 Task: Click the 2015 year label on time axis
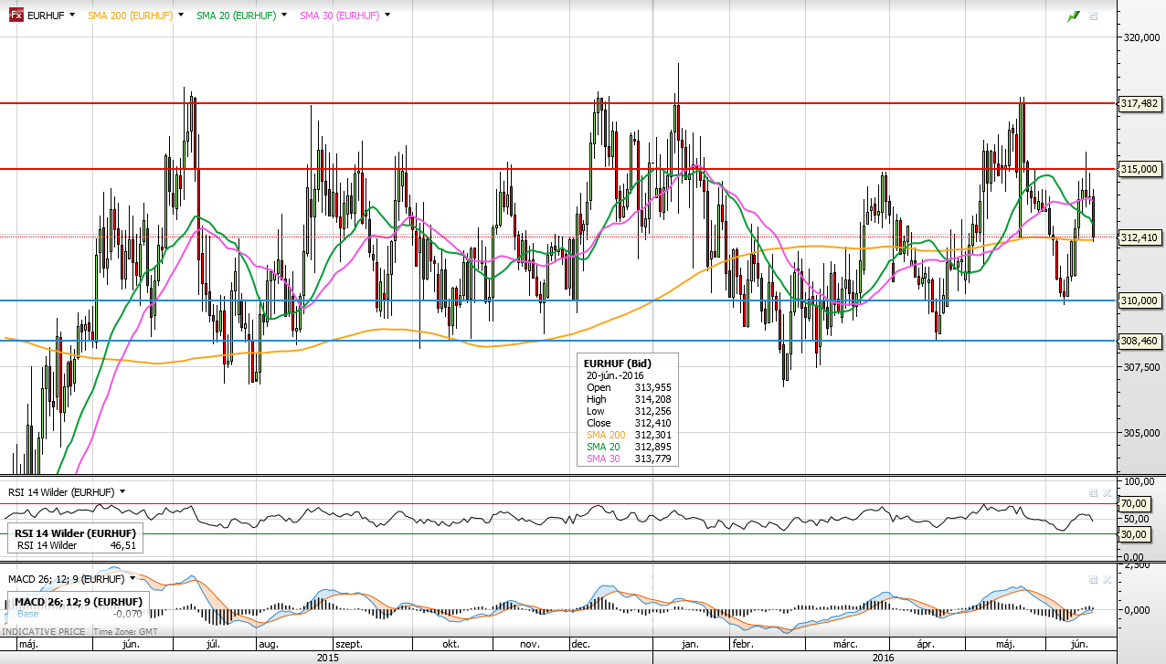click(327, 657)
